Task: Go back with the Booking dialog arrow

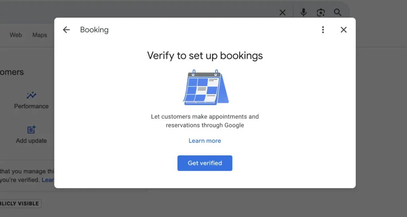Action: (66, 30)
